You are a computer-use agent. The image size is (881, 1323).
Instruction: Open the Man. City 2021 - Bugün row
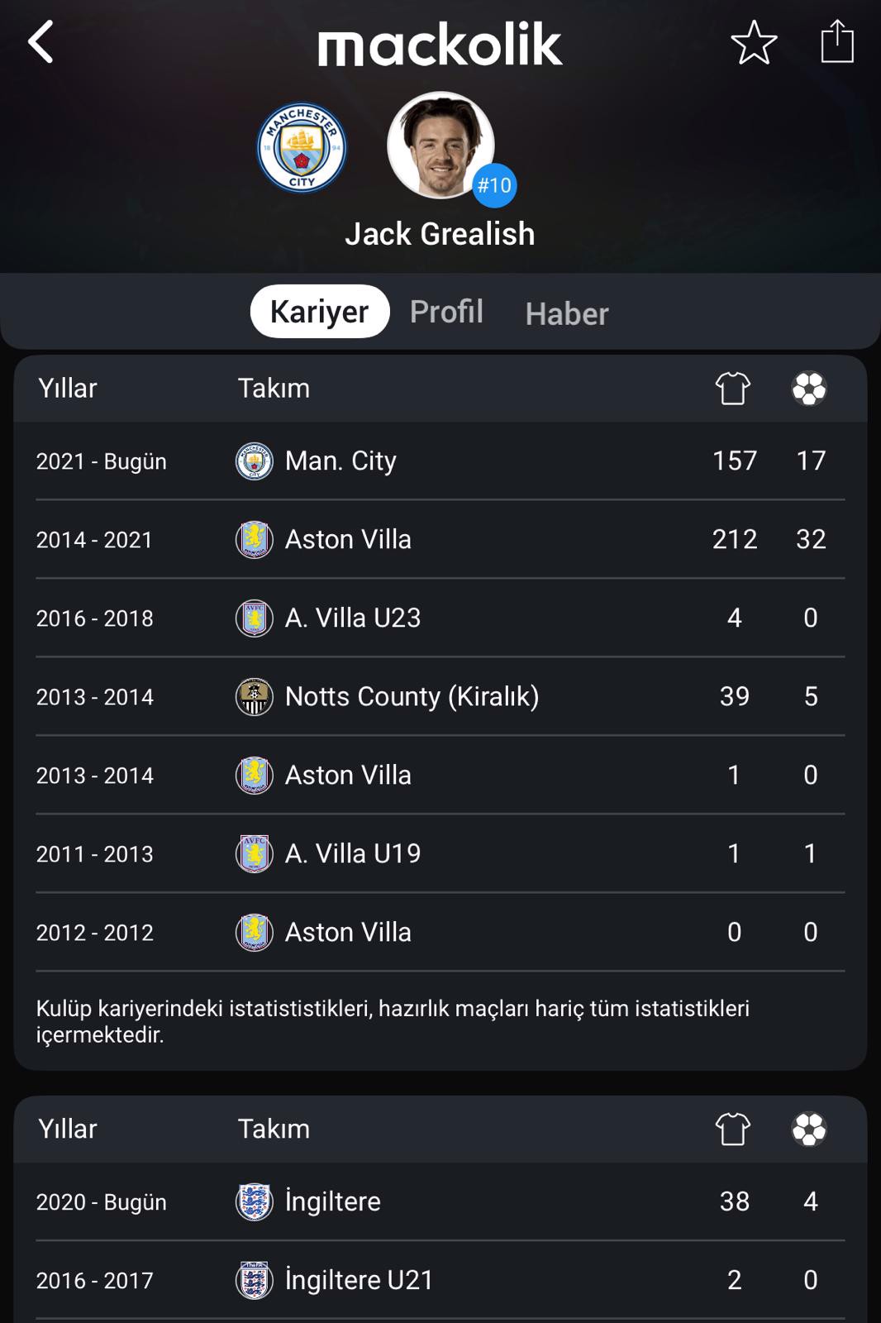pos(440,461)
